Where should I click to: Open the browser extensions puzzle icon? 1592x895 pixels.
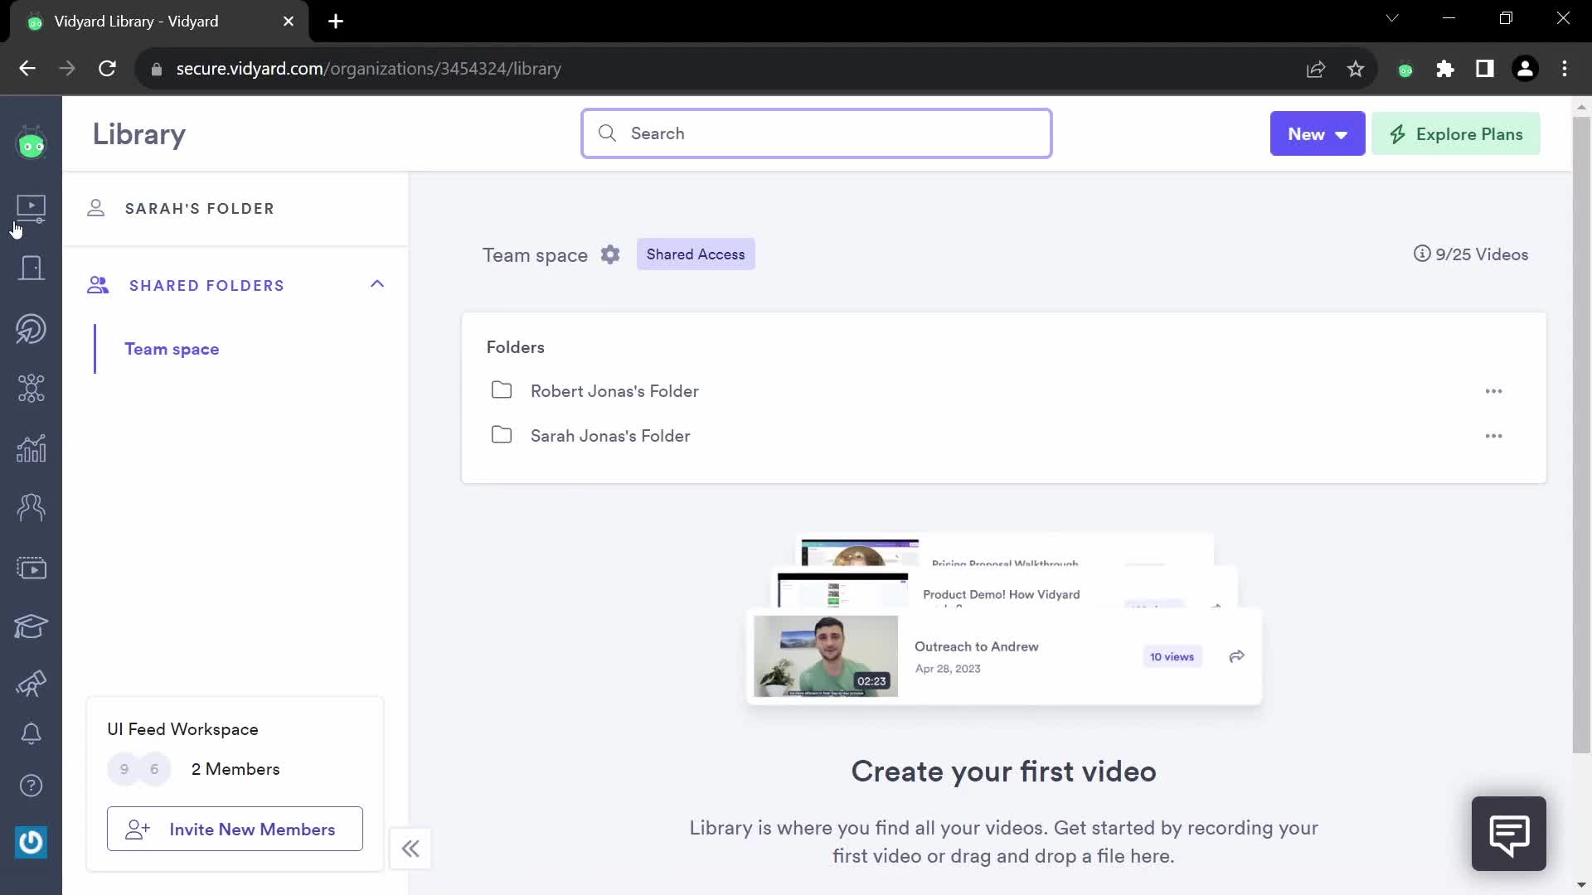pos(1445,69)
